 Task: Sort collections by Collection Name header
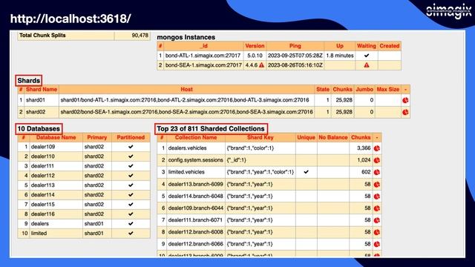pos(196,137)
